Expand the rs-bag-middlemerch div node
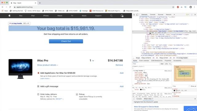 click(x=146, y=36)
